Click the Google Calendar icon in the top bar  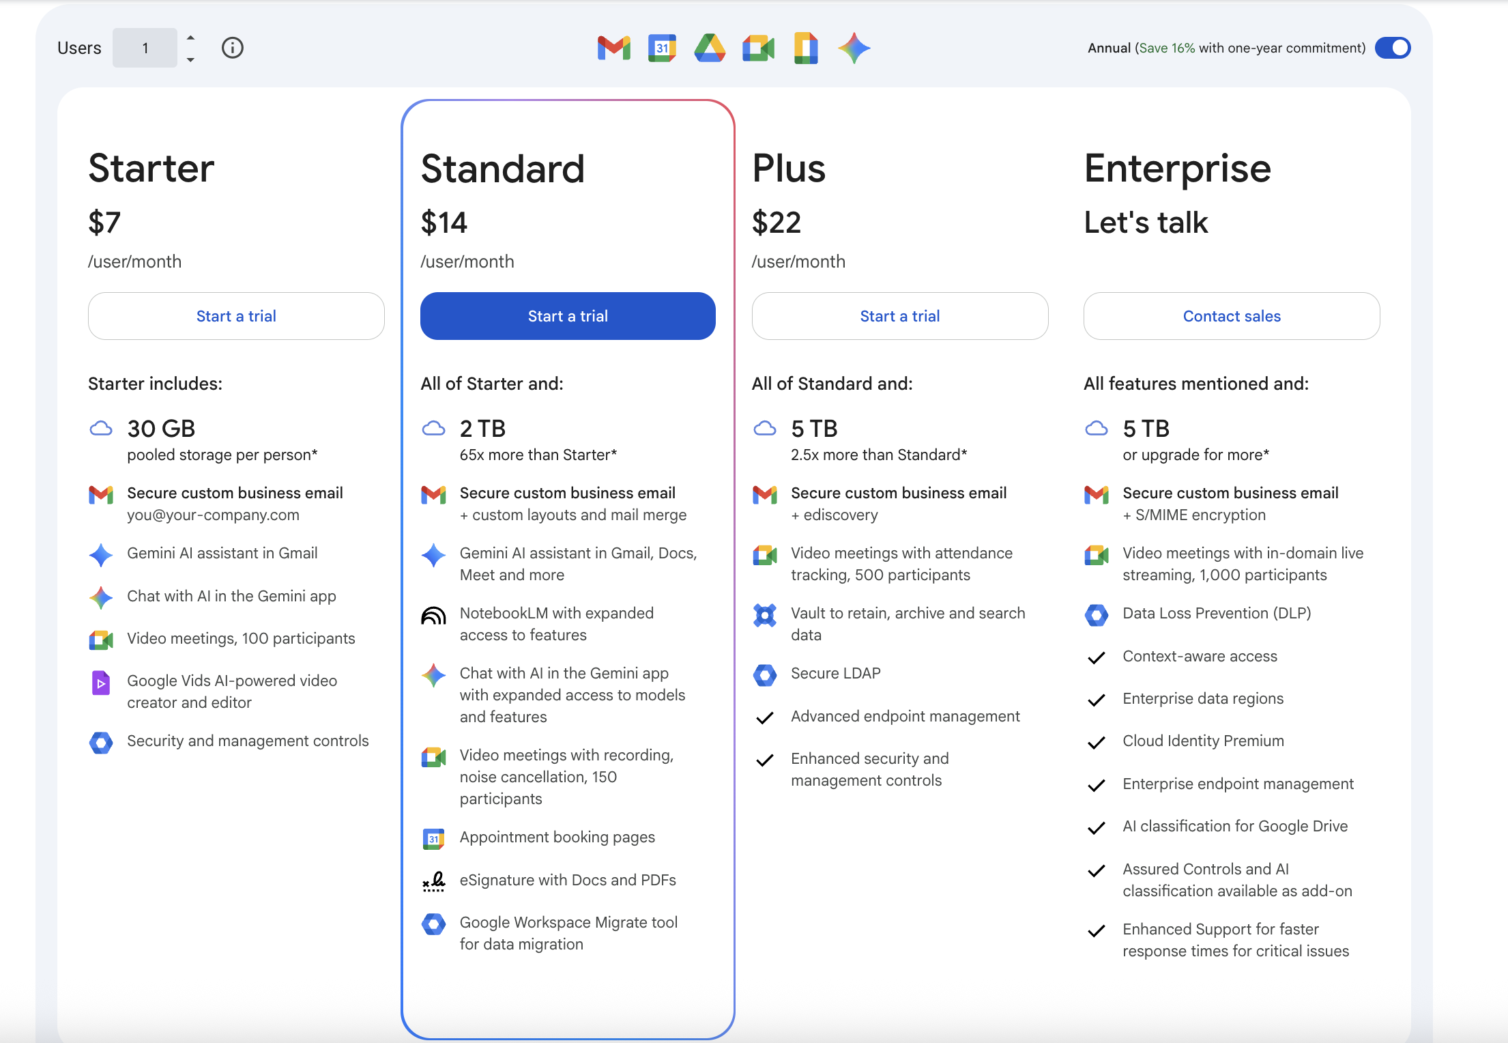pyautogui.click(x=662, y=48)
